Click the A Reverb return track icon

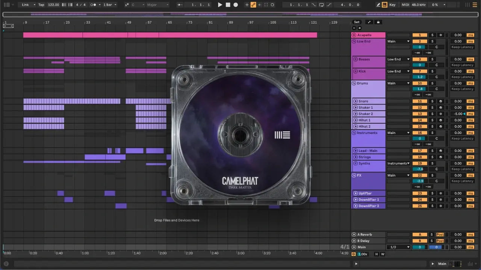(354, 235)
